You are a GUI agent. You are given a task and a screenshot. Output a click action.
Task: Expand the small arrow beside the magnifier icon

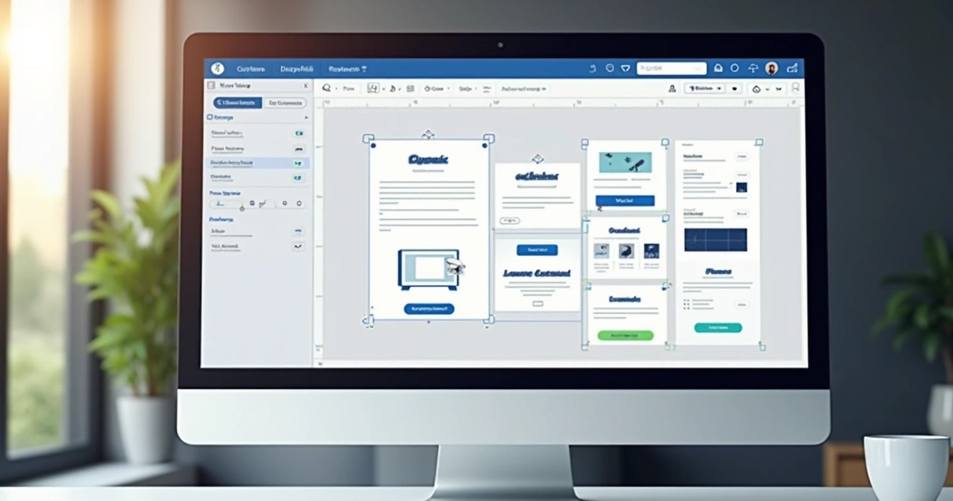coord(336,89)
